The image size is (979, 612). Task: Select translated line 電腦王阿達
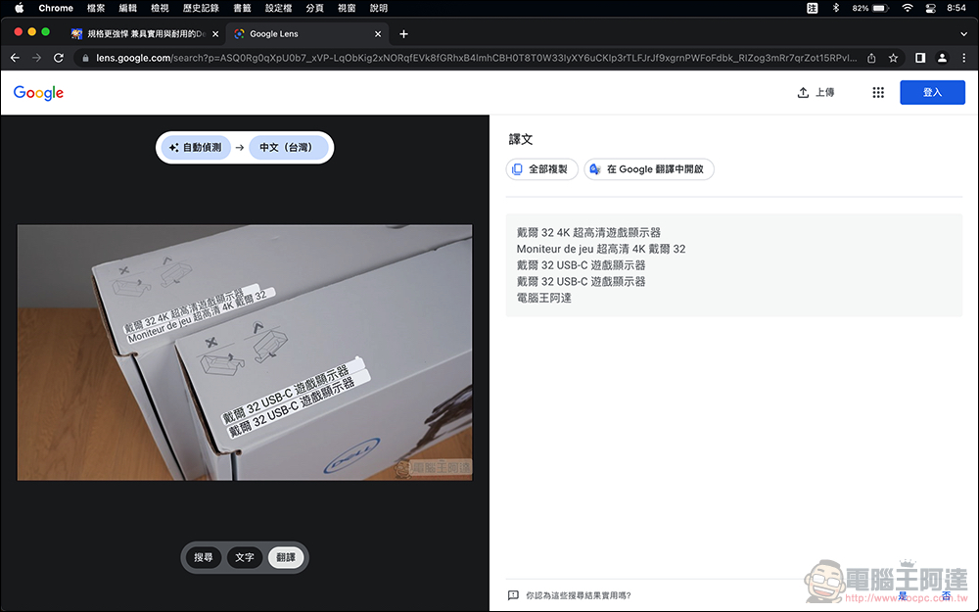point(543,298)
